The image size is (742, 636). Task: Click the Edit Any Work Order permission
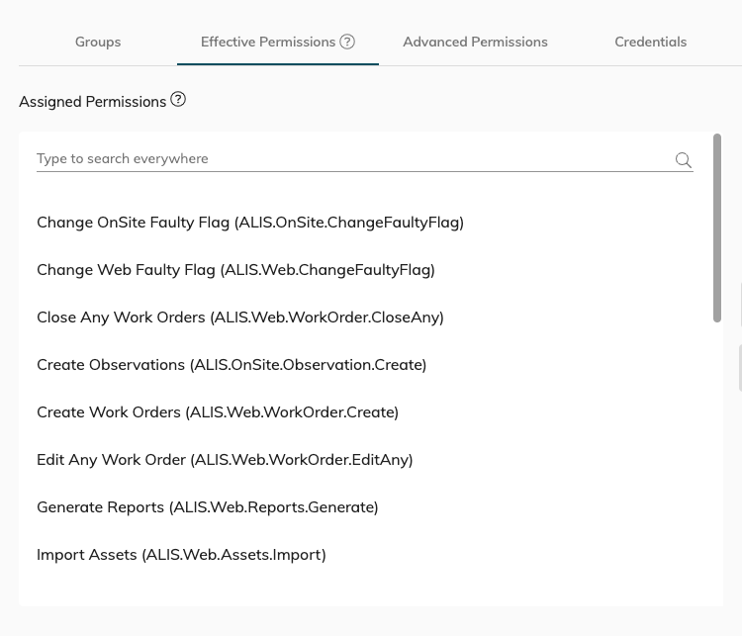click(225, 460)
